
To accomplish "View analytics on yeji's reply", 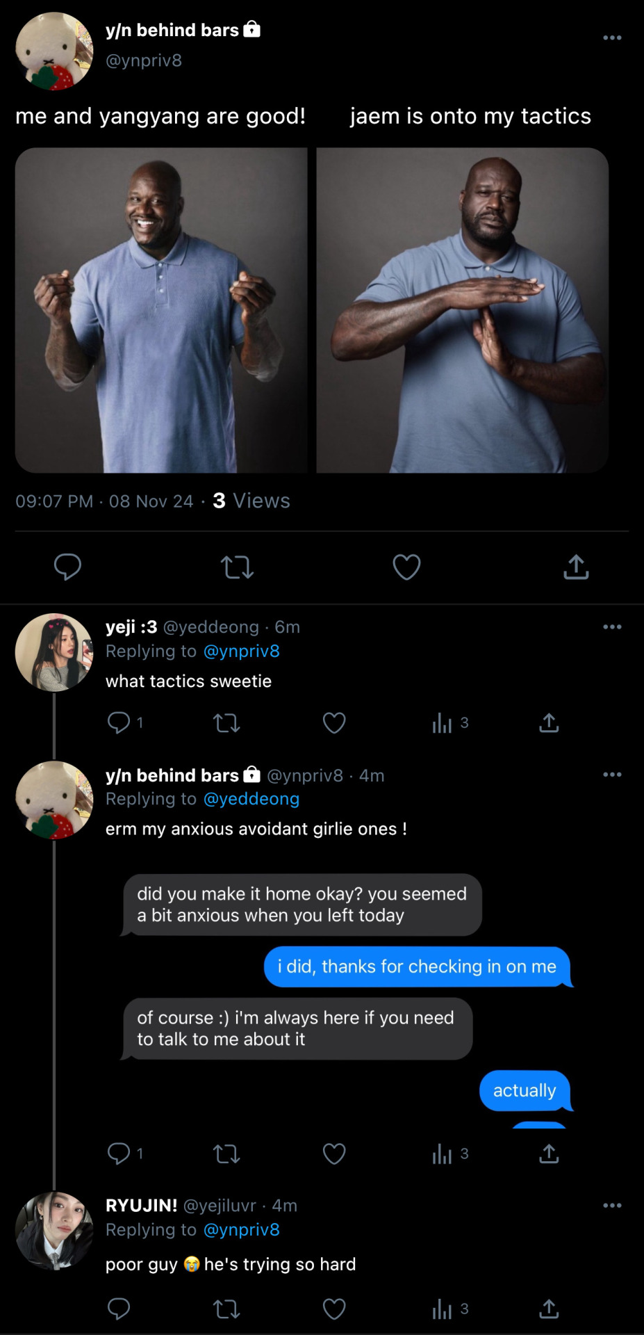I will (x=443, y=723).
